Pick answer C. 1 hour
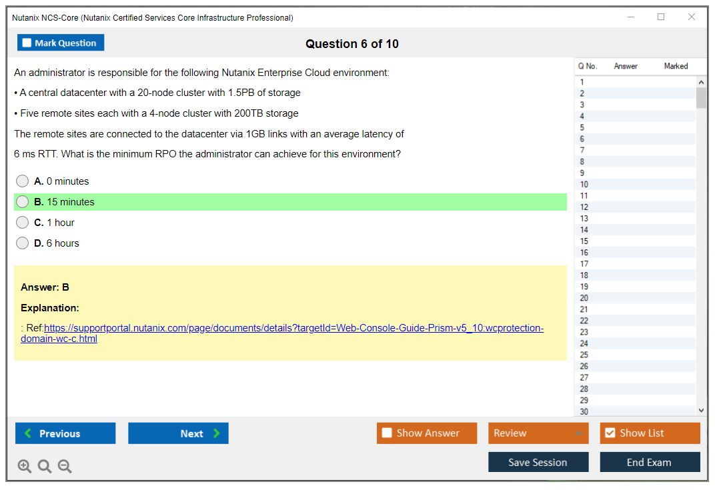Viewport: 717px width, 490px height. click(x=23, y=223)
